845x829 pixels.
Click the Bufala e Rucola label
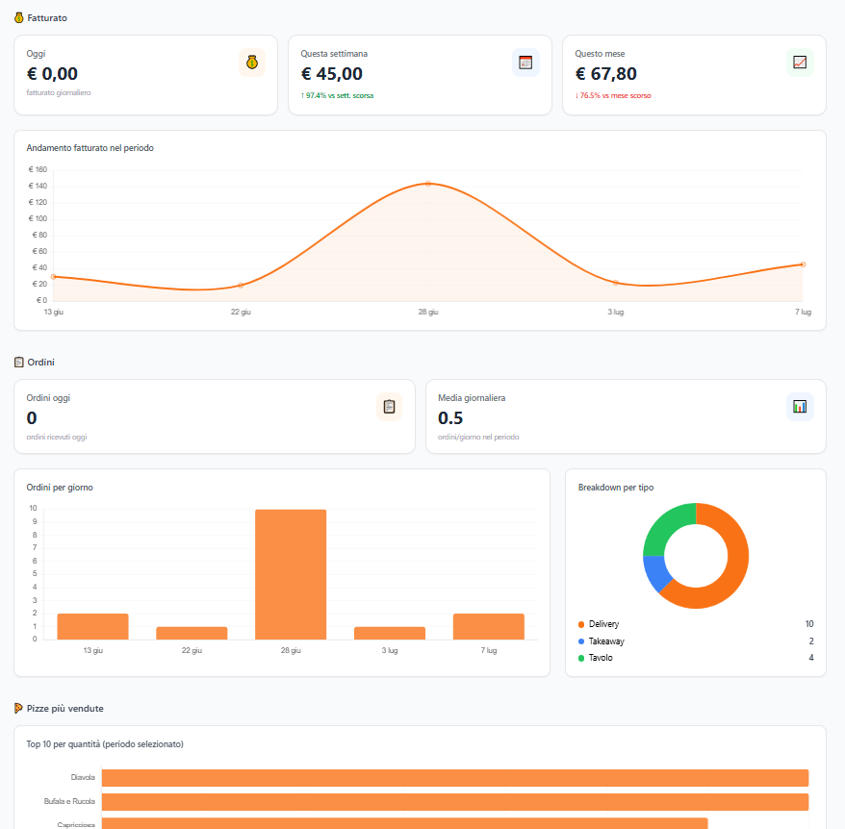click(69, 801)
